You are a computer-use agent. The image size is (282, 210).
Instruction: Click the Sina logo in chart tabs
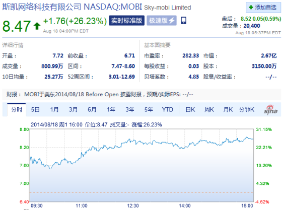tap(271, 109)
